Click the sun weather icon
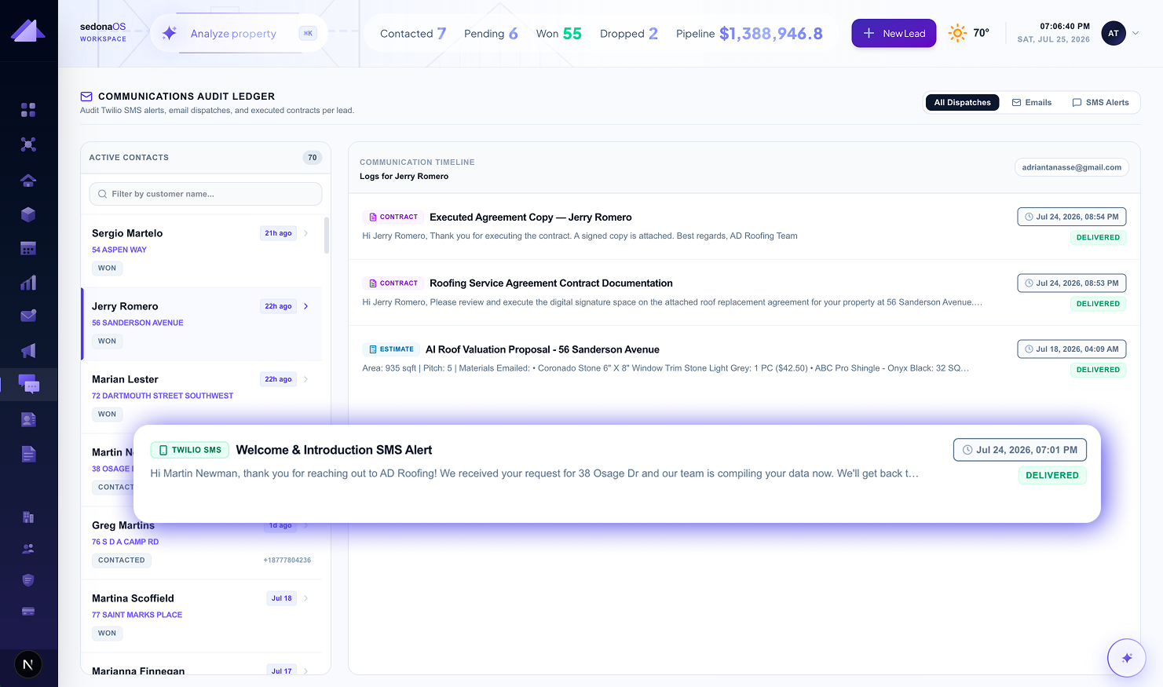The height and width of the screenshot is (687, 1163). click(x=957, y=33)
